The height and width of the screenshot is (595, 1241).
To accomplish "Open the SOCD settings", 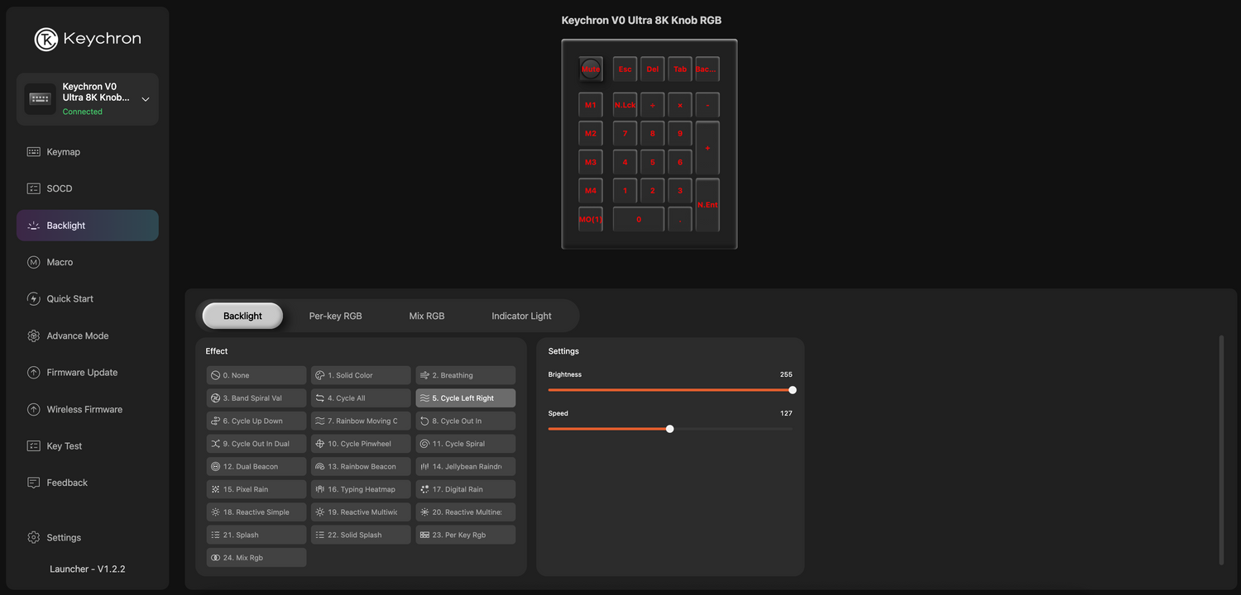I will tap(59, 188).
